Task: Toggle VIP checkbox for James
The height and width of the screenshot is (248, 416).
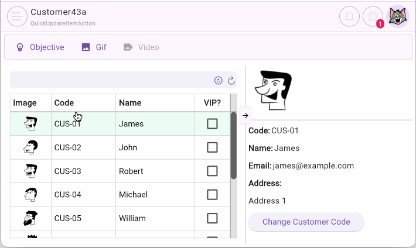Action: coord(212,124)
